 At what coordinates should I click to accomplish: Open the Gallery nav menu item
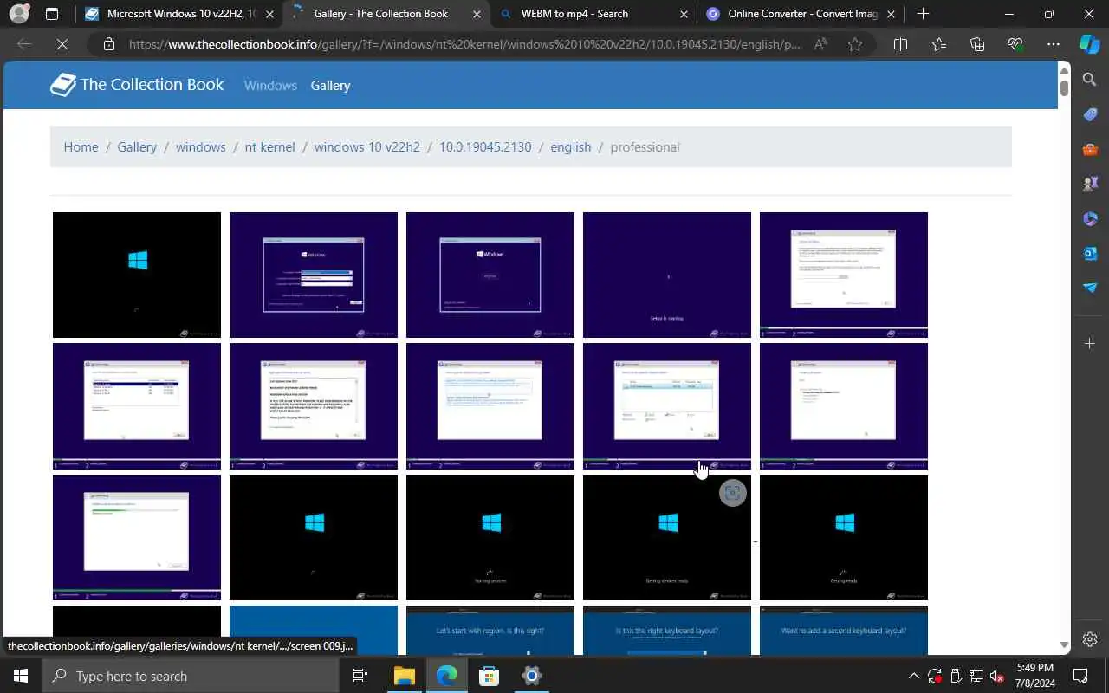click(330, 86)
